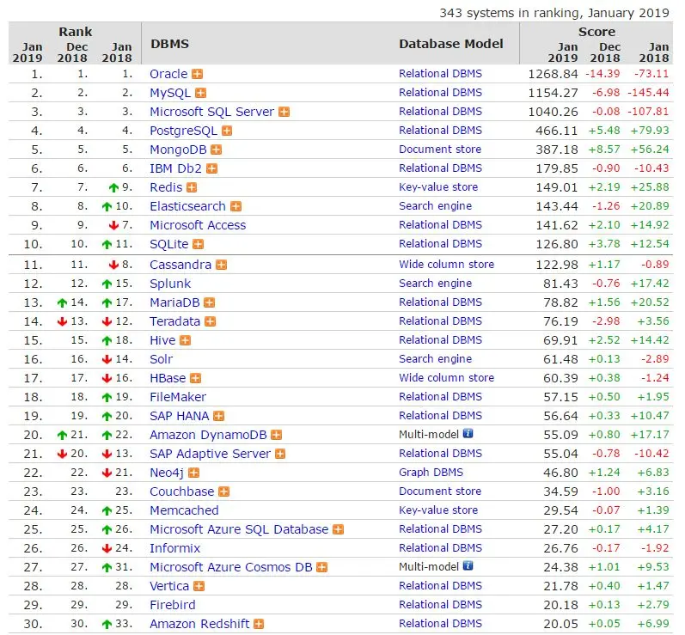
Task: Click the Rank column header
Action: click(75, 32)
